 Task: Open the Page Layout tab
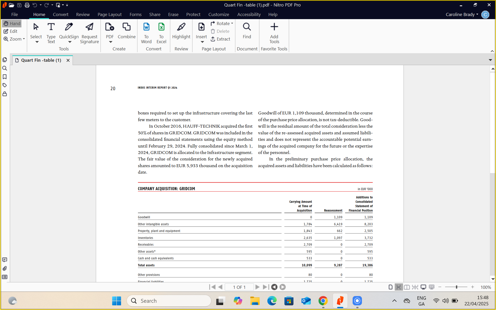coord(110,14)
